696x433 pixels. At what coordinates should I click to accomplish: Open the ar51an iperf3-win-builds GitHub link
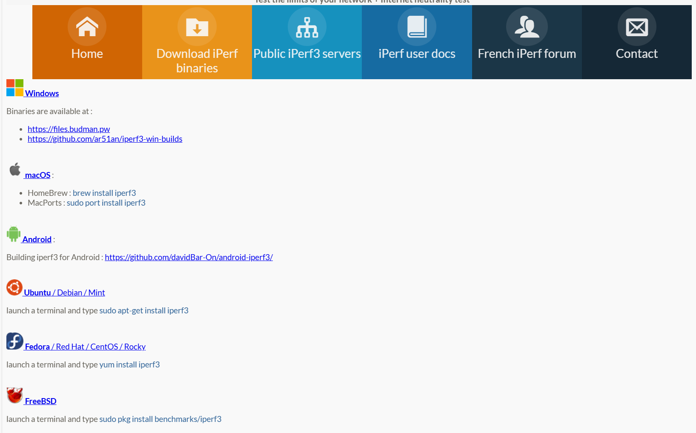tap(105, 139)
